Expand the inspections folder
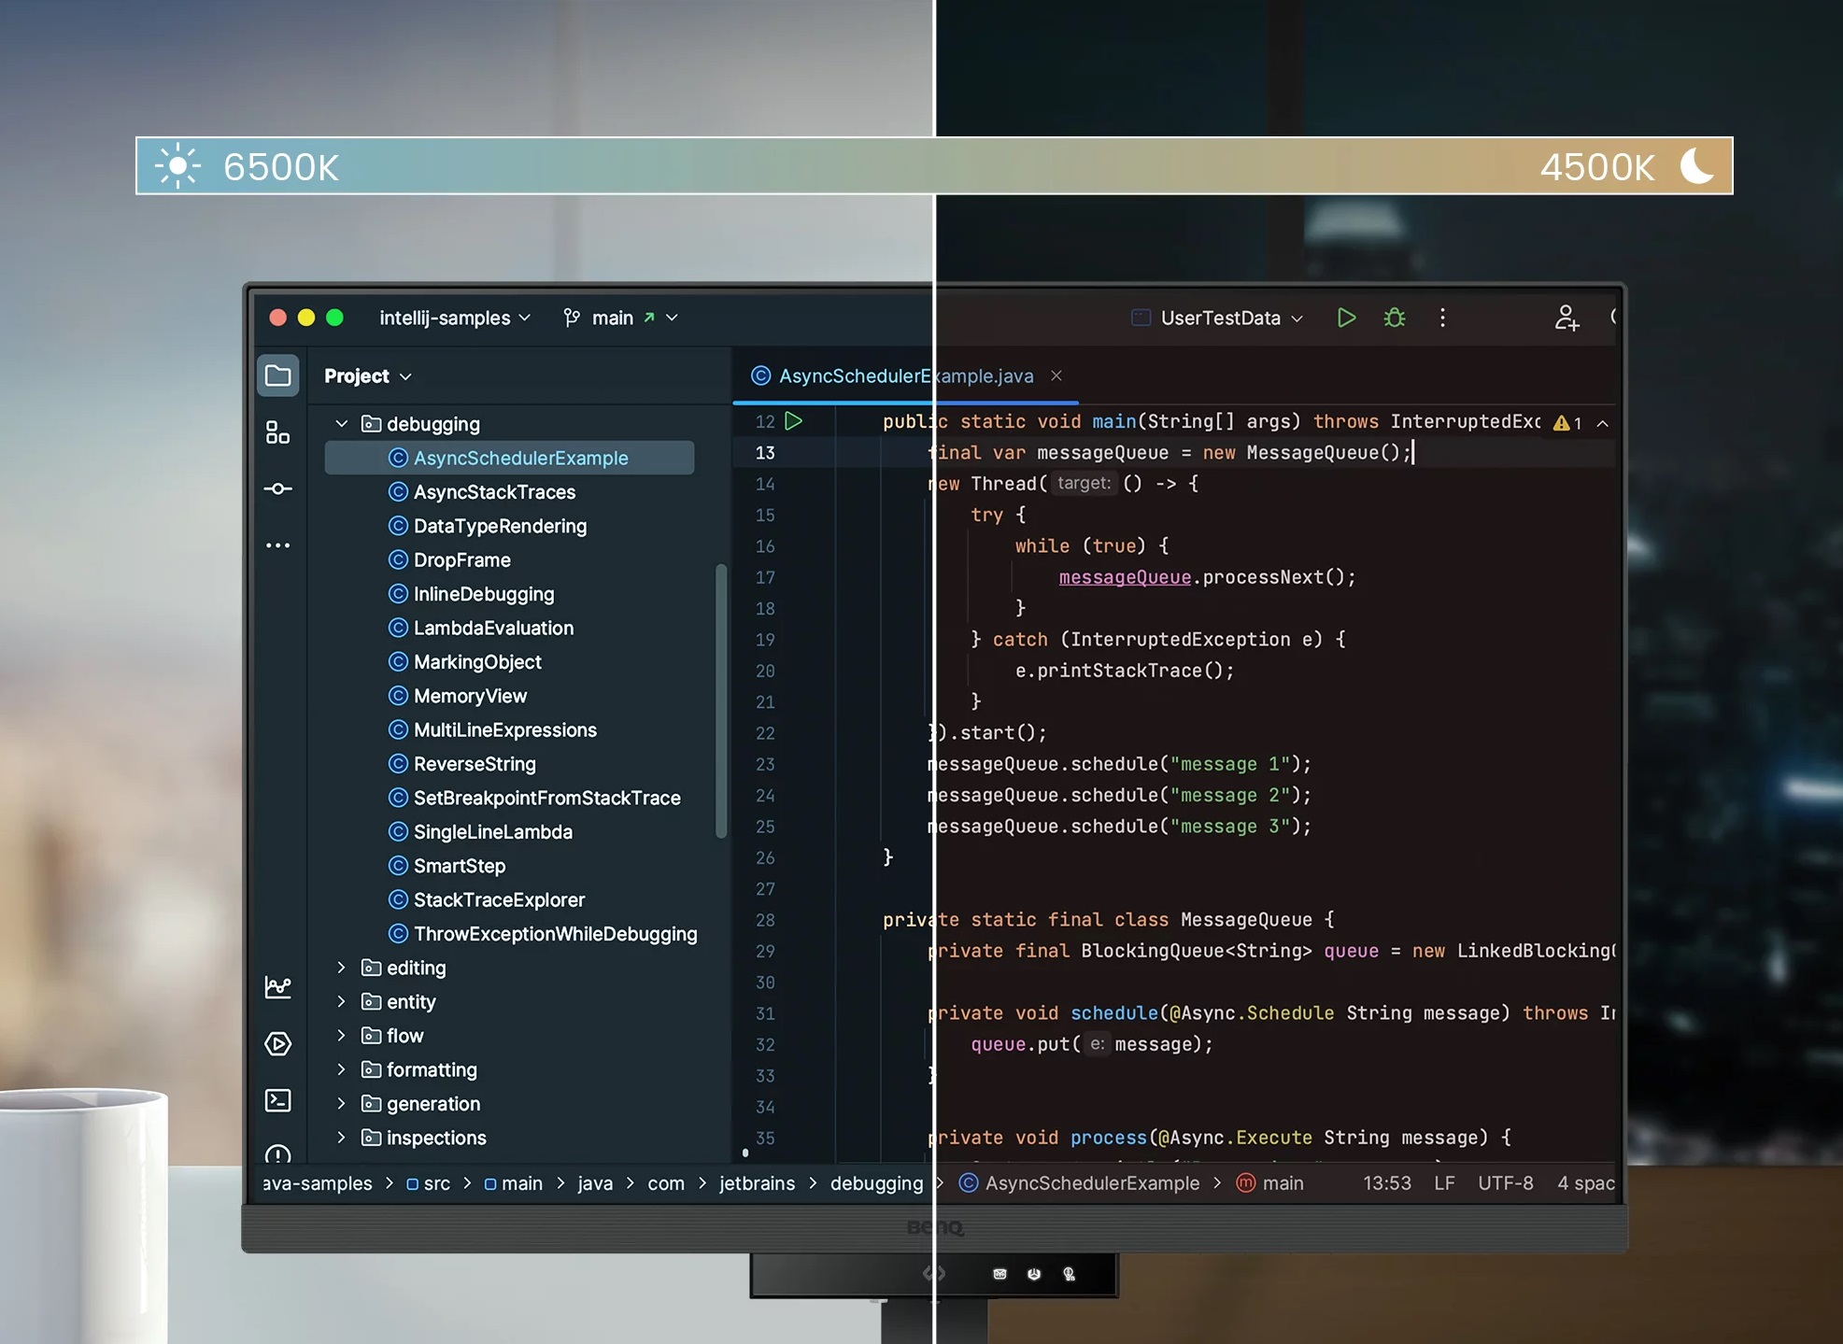Viewport: 1843px width, 1344px height. [342, 1138]
